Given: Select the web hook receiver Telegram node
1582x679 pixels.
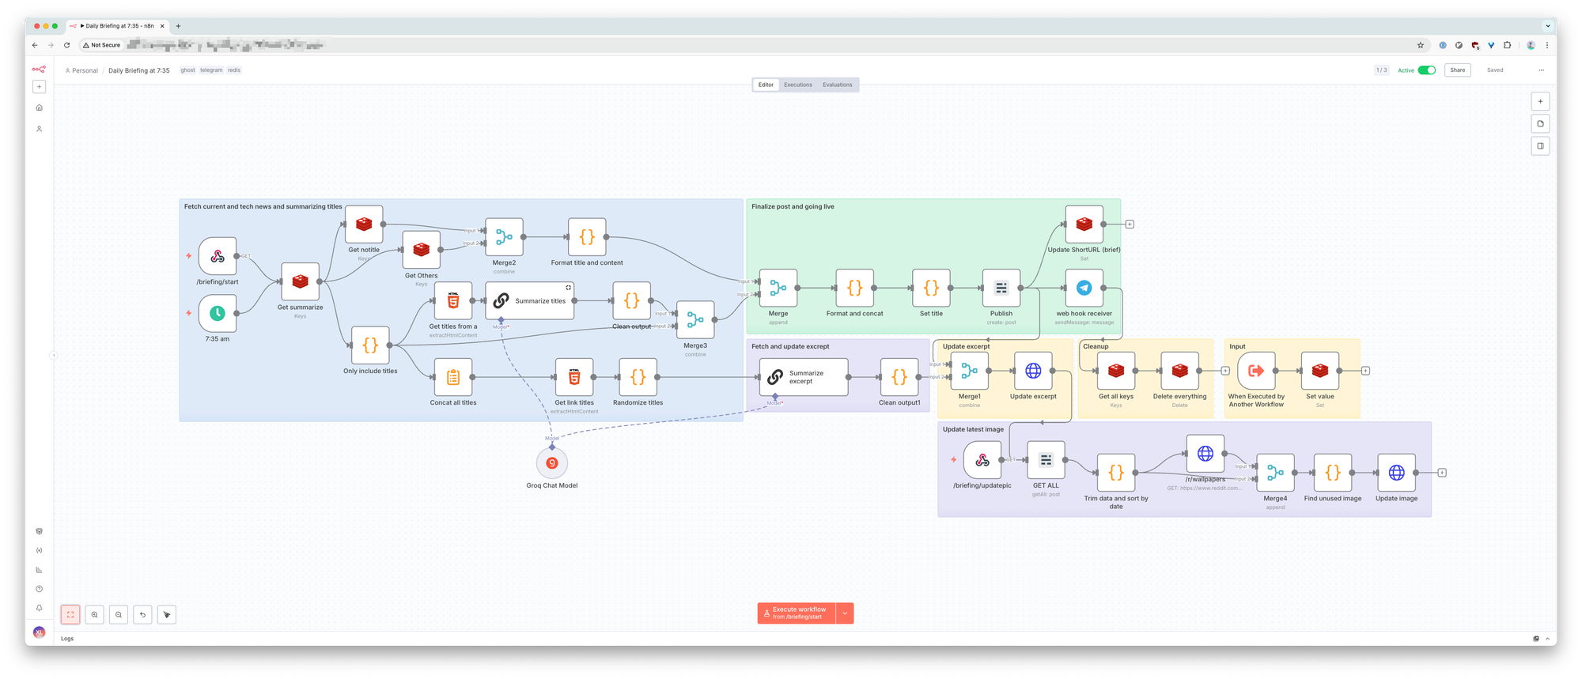Looking at the screenshot, I should click(x=1084, y=288).
